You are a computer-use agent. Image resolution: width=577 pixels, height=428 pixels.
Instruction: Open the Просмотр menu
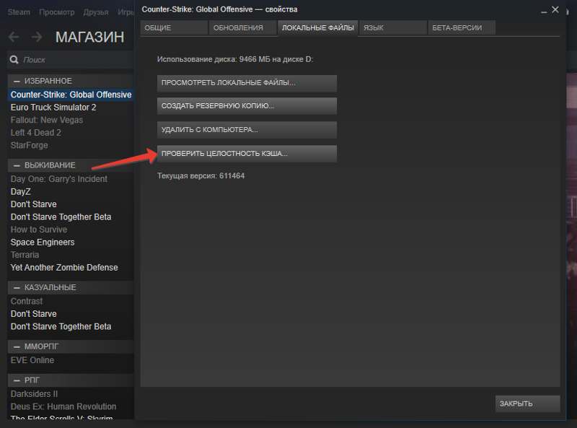[57, 12]
